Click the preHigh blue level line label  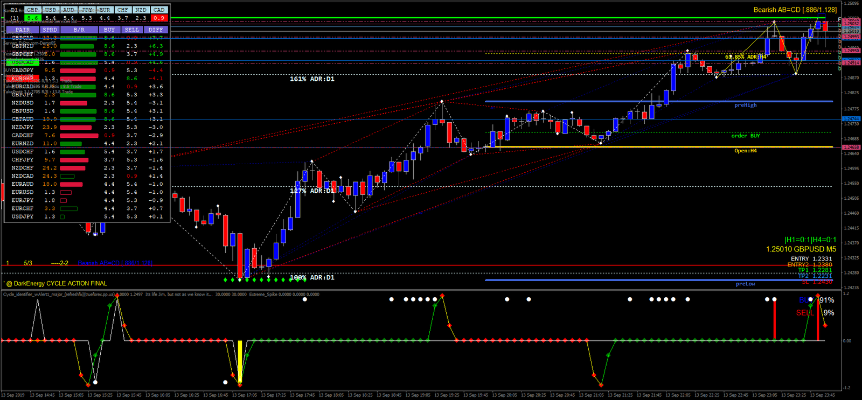[745, 106]
